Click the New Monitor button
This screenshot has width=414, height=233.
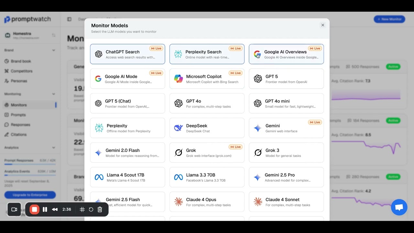[x=389, y=19]
